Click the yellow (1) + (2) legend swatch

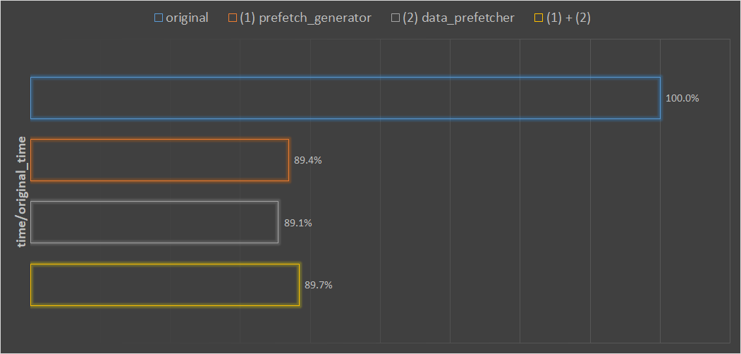[x=539, y=18]
